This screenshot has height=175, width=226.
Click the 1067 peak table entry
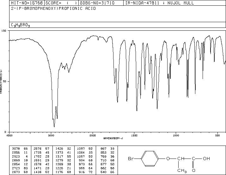point(81,156)
